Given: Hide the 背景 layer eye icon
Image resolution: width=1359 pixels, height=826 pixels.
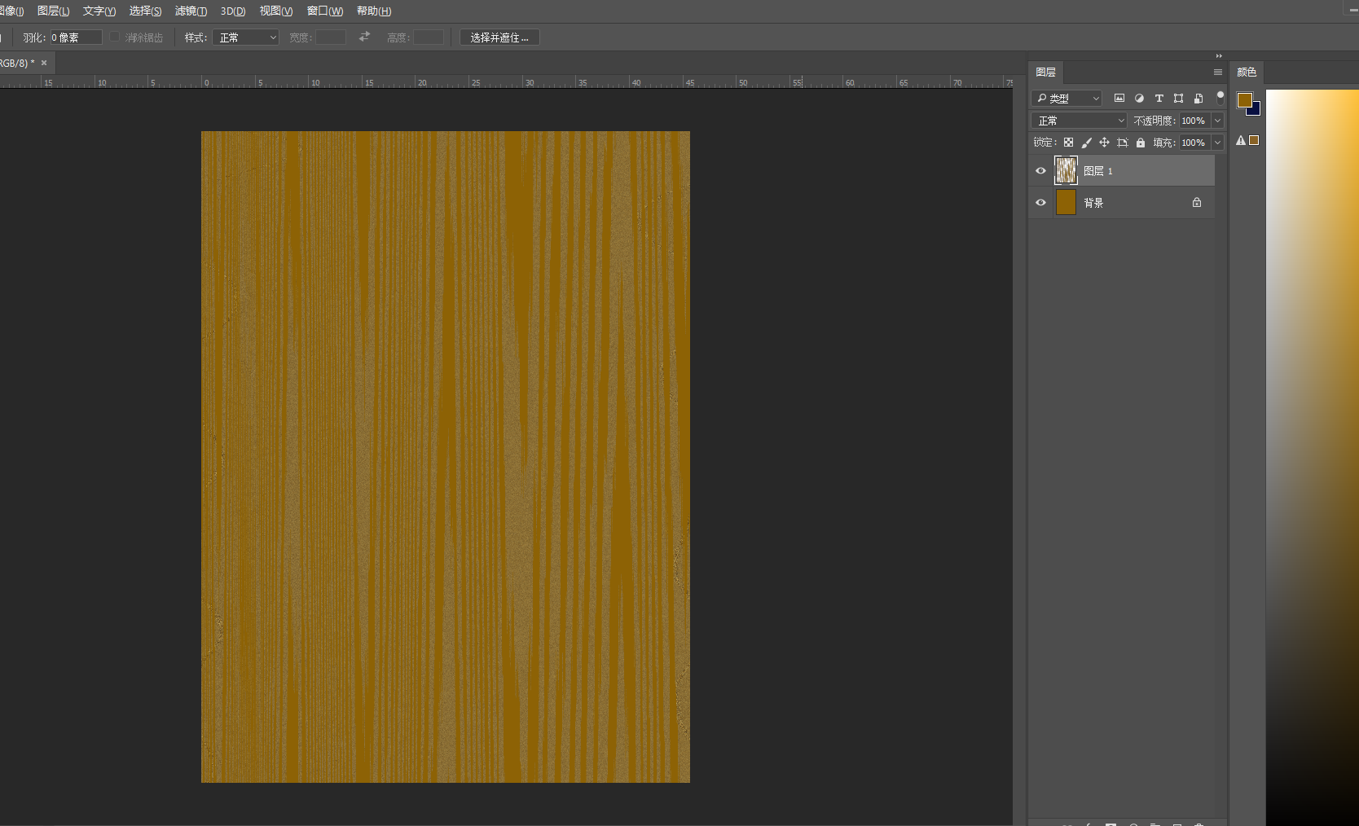Looking at the screenshot, I should [1040, 203].
